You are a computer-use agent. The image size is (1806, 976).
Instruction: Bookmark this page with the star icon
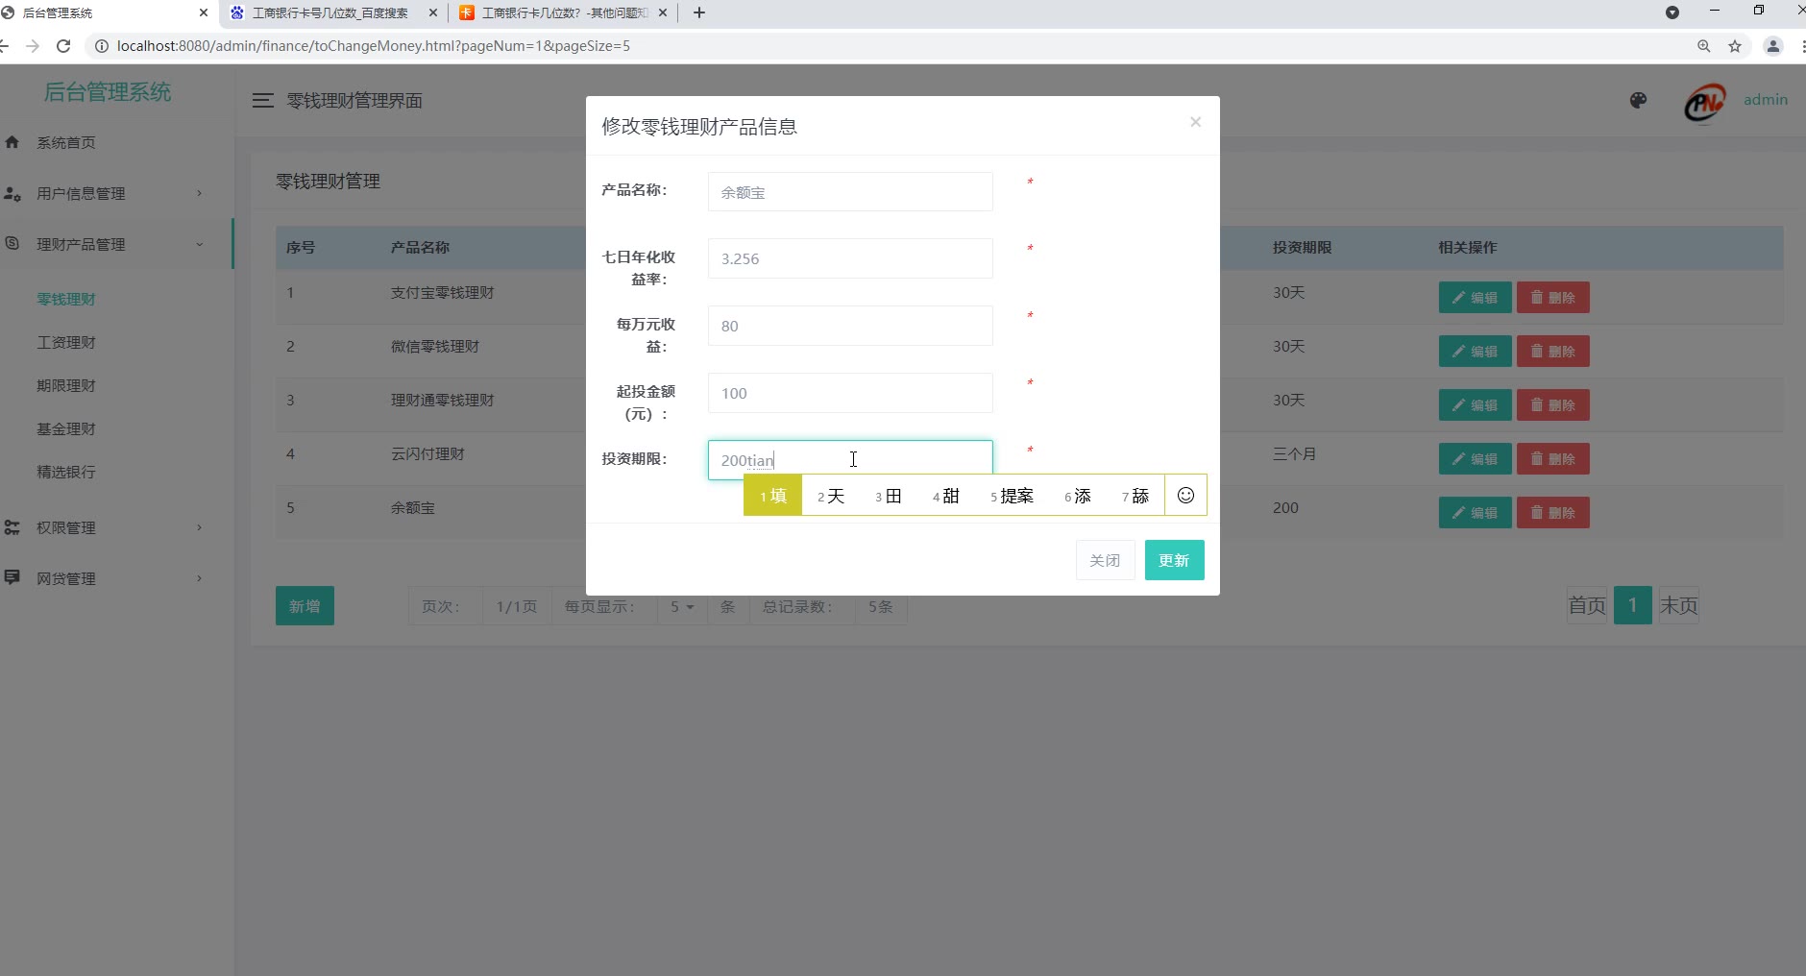point(1735,46)
